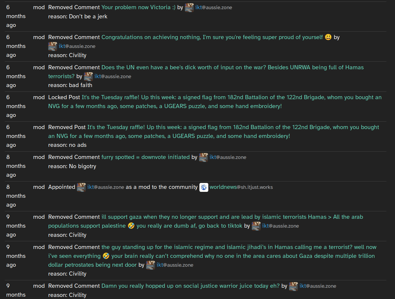This screenshot has height=299, width=395.
Task: Open ikt@aussie.zone profile in Appointed entry
Action: tap(106, 187)
